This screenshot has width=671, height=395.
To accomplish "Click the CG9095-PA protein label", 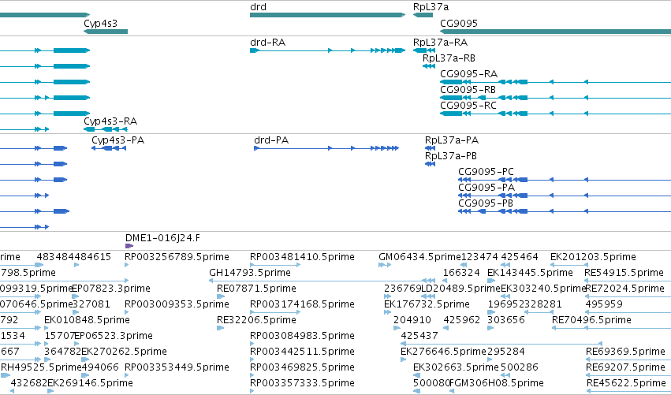I will 486,188.
